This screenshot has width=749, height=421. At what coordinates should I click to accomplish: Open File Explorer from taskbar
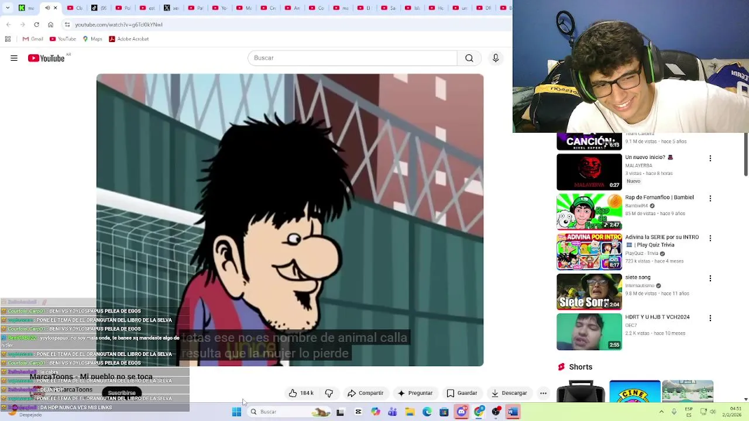410,412
